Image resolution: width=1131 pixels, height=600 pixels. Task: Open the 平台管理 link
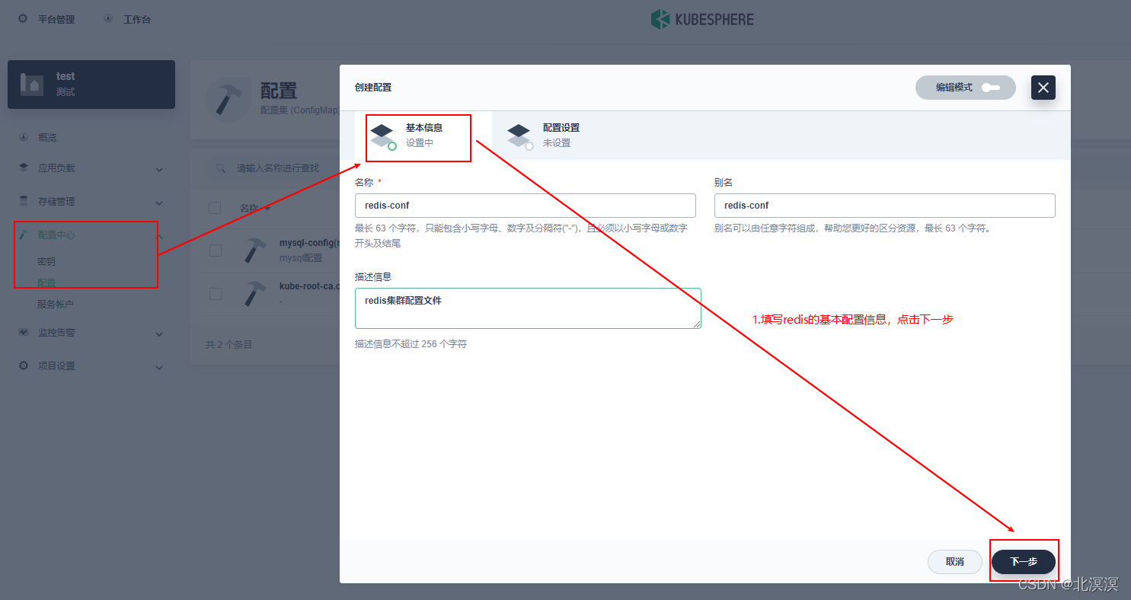pyautogui.click(x=56, y=19)
